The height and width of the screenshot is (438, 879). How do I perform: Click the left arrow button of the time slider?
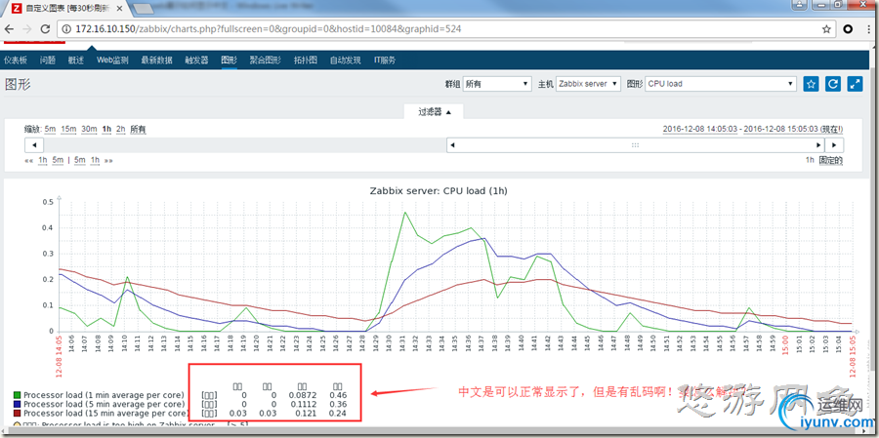click(x=34, y=145)
